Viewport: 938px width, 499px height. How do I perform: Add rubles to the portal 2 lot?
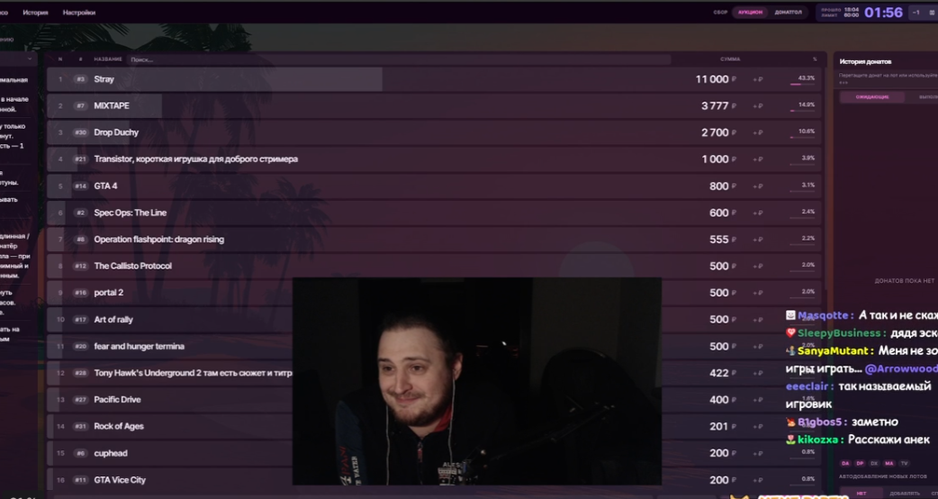[758, 293]
